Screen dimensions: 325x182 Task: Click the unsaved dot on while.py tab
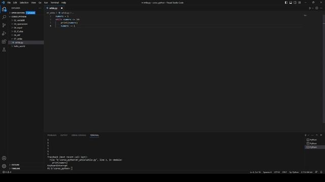point(62,8)
